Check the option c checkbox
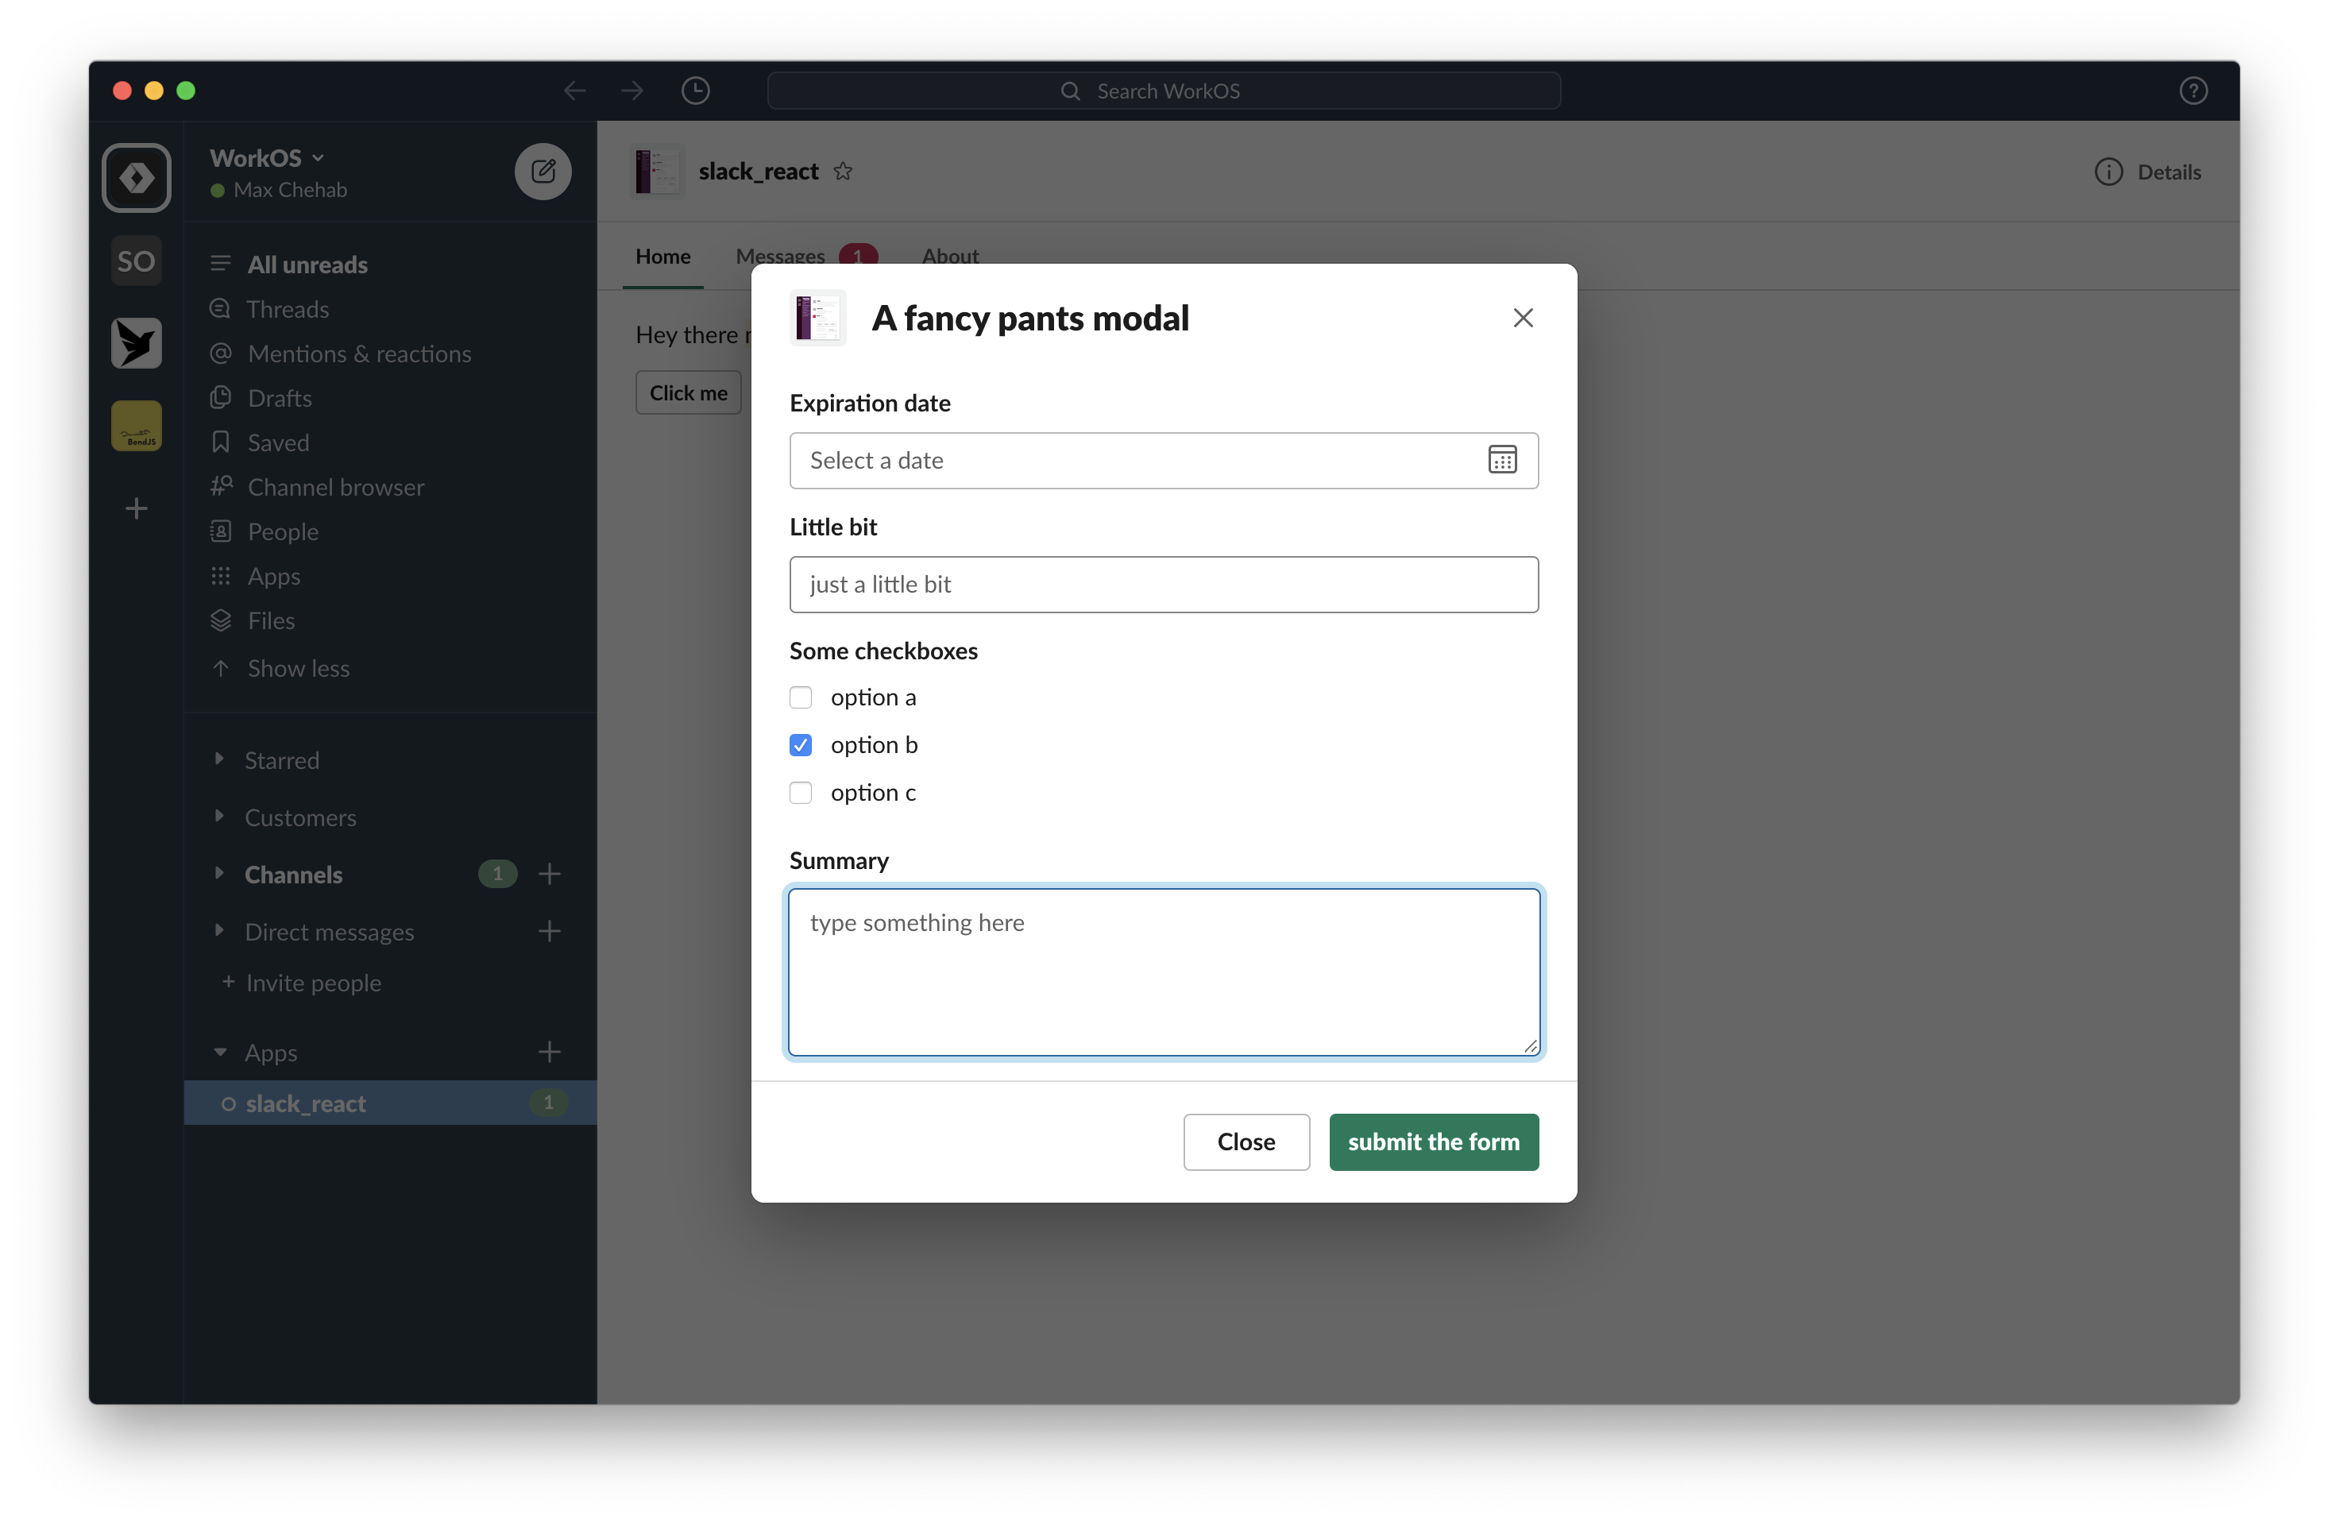Screen dimensions: 2329x1522 pyautogui.click(x=801, y=793)
